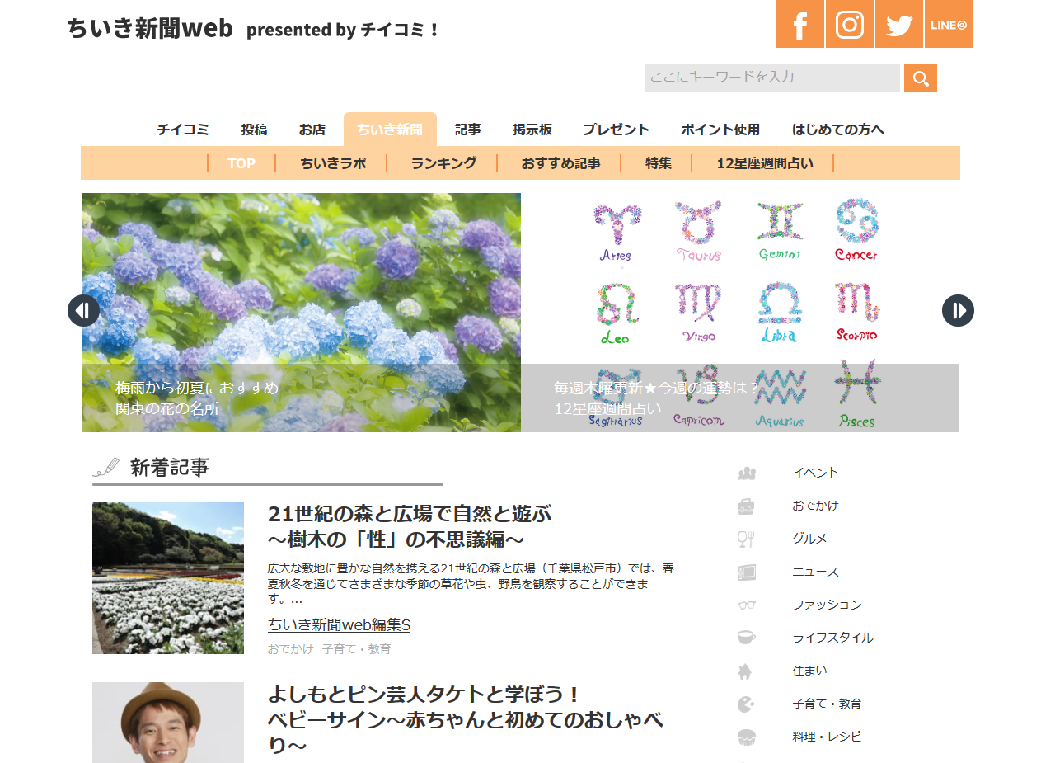
Task: Open the ポイント使用 nav item
Action: click(720, 130)
